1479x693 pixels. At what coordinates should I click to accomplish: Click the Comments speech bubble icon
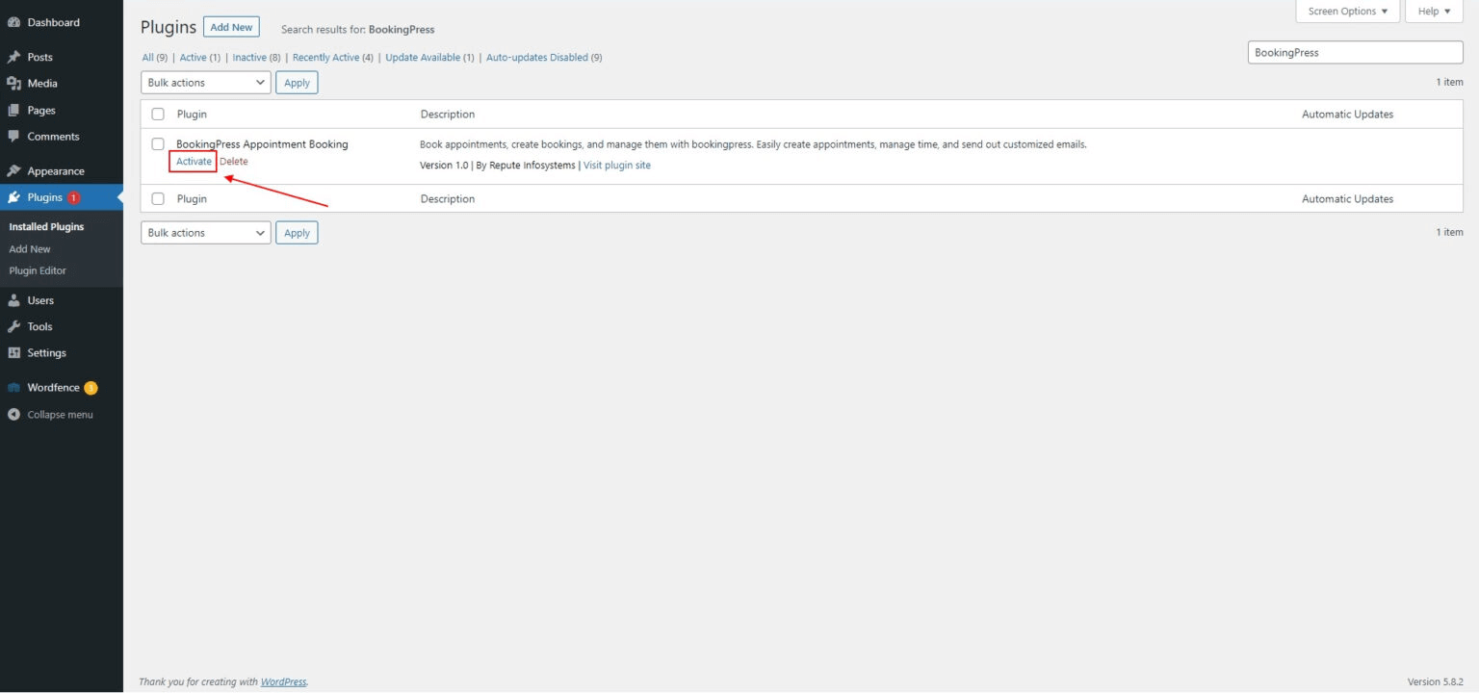[x=13, y=137]
